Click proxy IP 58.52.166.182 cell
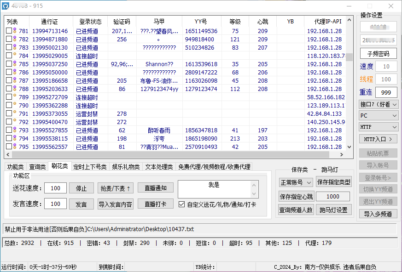The image size is (402, 272). 326,97
